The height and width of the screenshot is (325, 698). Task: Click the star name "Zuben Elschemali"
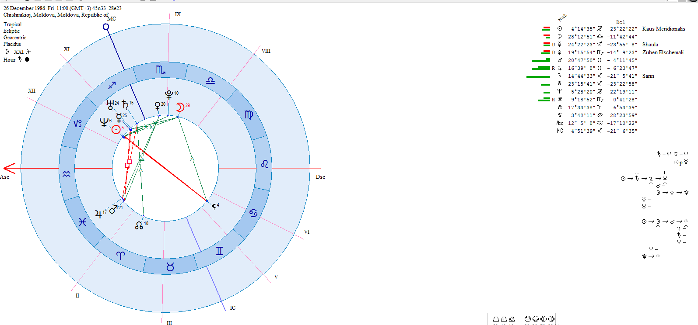click(x=663, y=52)
